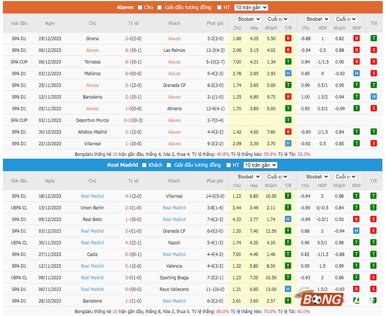Click the red X badge in Las Palmas row
Image resolution: width=386 pixels, height=316 pixels.
point(373,50)
